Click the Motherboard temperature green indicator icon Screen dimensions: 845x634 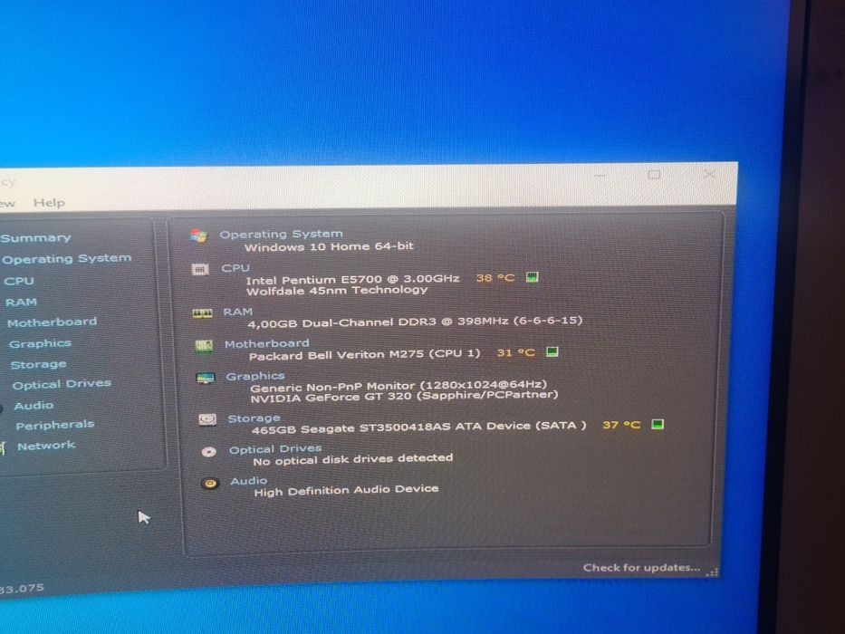552,352
